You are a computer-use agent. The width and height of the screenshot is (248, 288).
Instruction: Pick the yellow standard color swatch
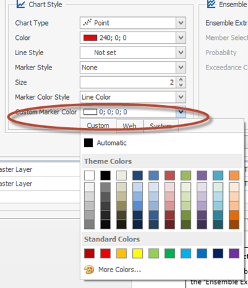tap(137, 253)
